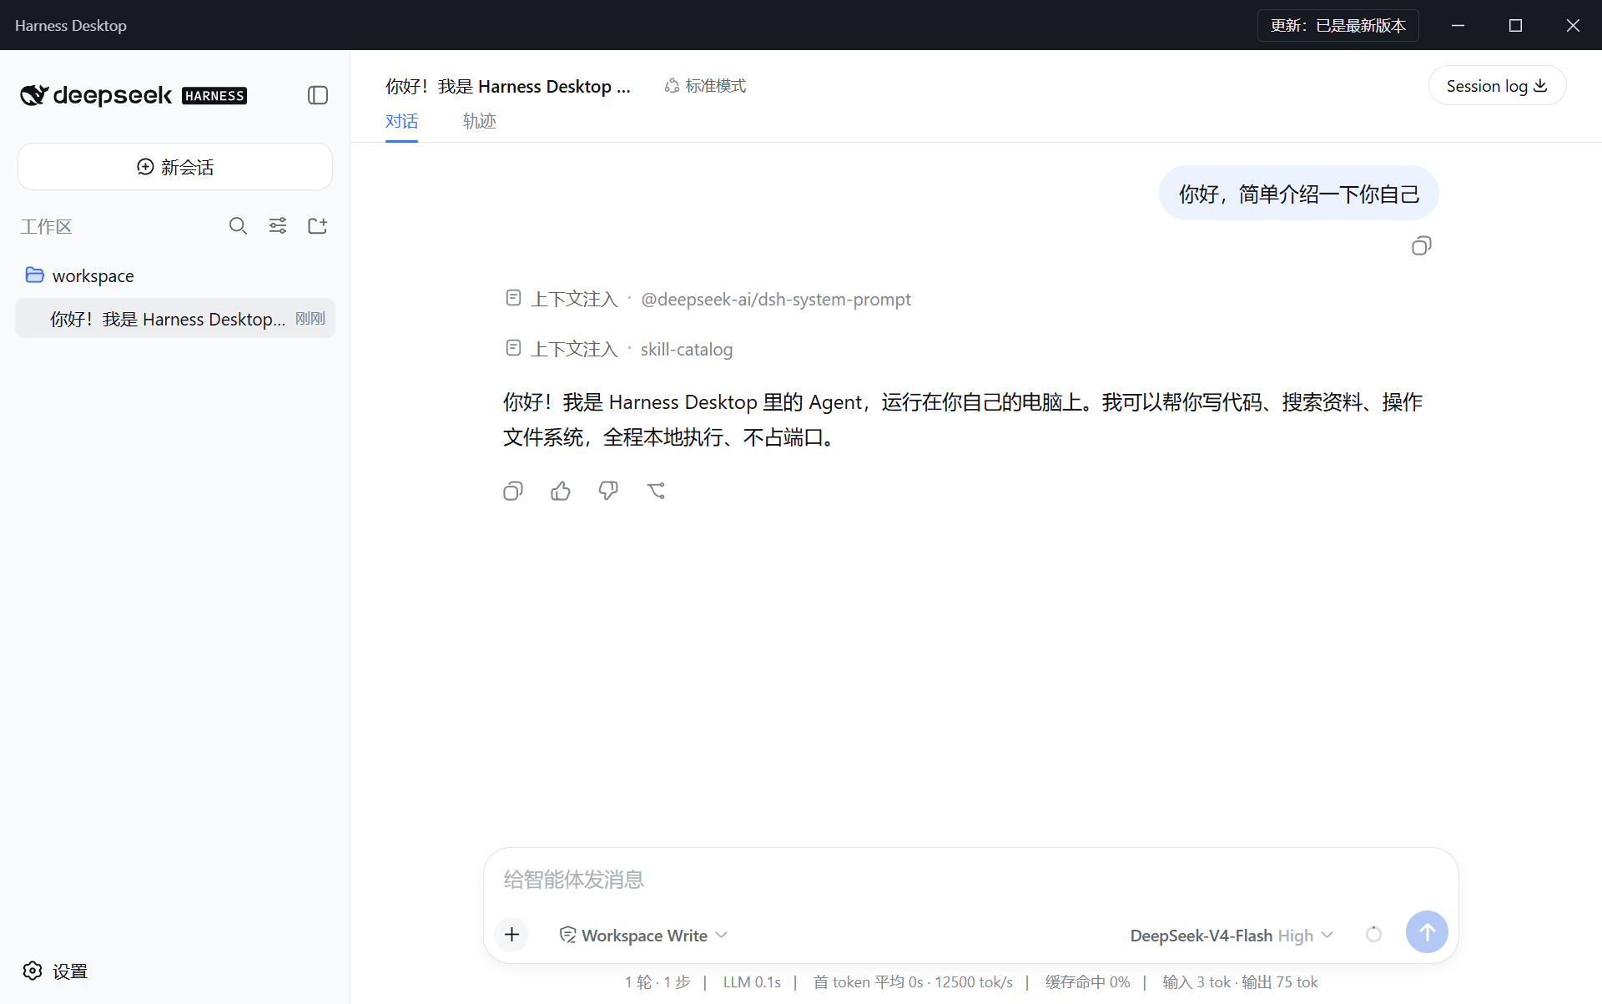
Task: Send the message with arrow button
Action: click(1427, 931)
